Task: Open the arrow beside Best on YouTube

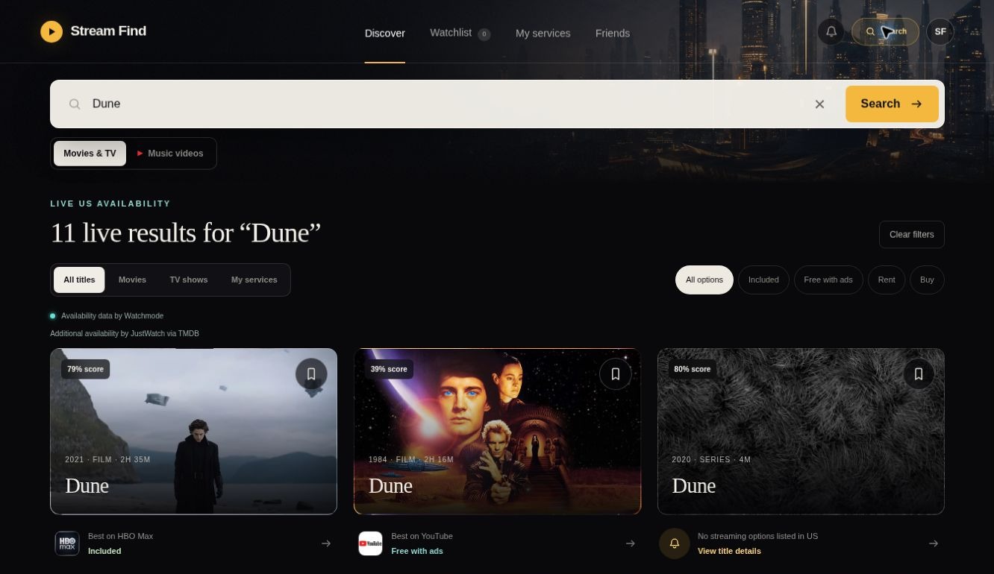Action: pyautogui.click(x=631, y=543)
